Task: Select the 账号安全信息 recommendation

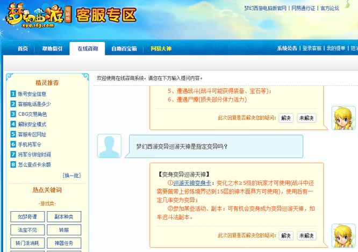Action: click(x=32, y=94)
